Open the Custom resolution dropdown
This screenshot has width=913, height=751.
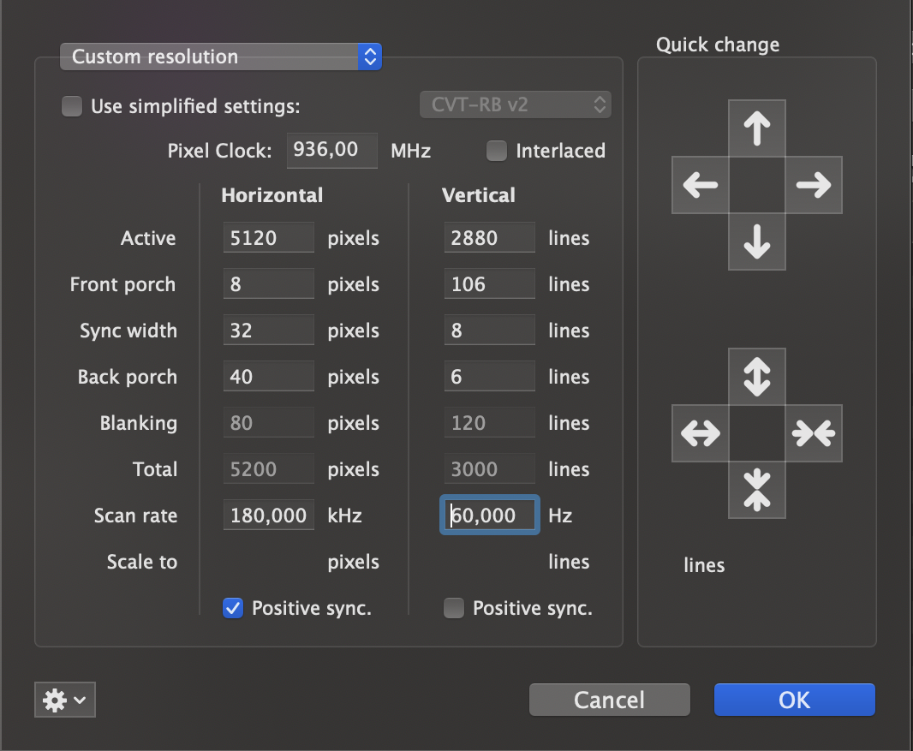pos(221,57)
